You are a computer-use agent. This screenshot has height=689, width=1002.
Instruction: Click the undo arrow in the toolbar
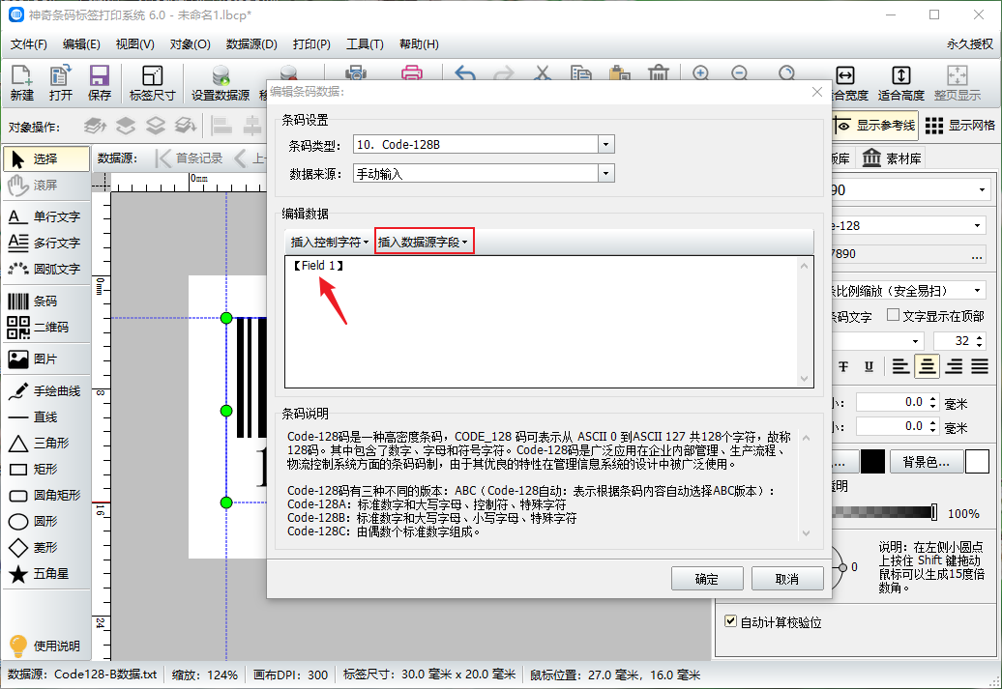[465, 72]
